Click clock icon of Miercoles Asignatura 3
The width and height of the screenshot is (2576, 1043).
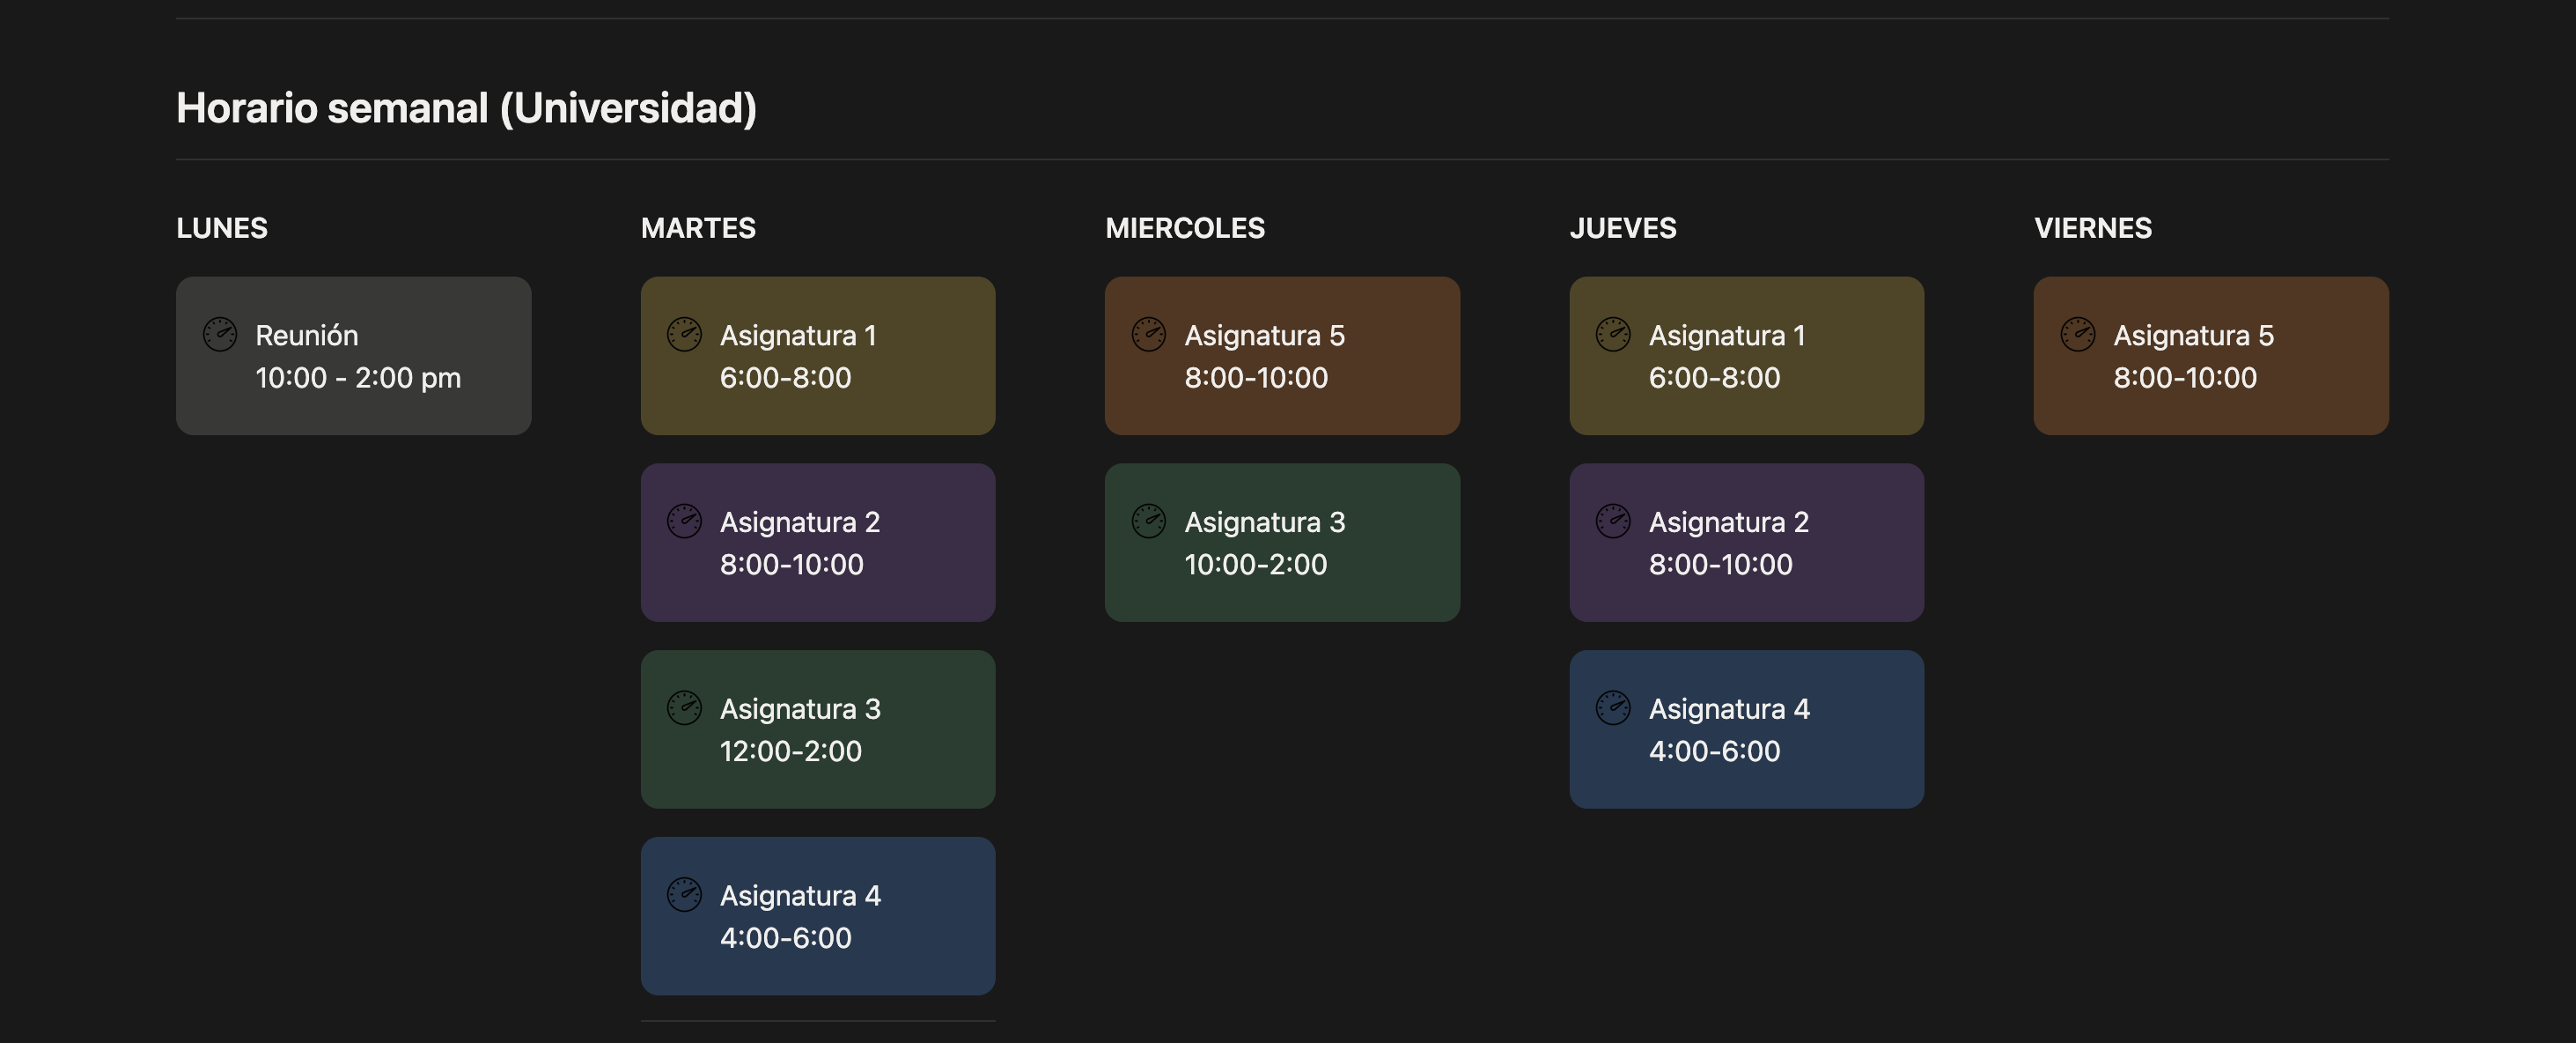[1148, 521]
